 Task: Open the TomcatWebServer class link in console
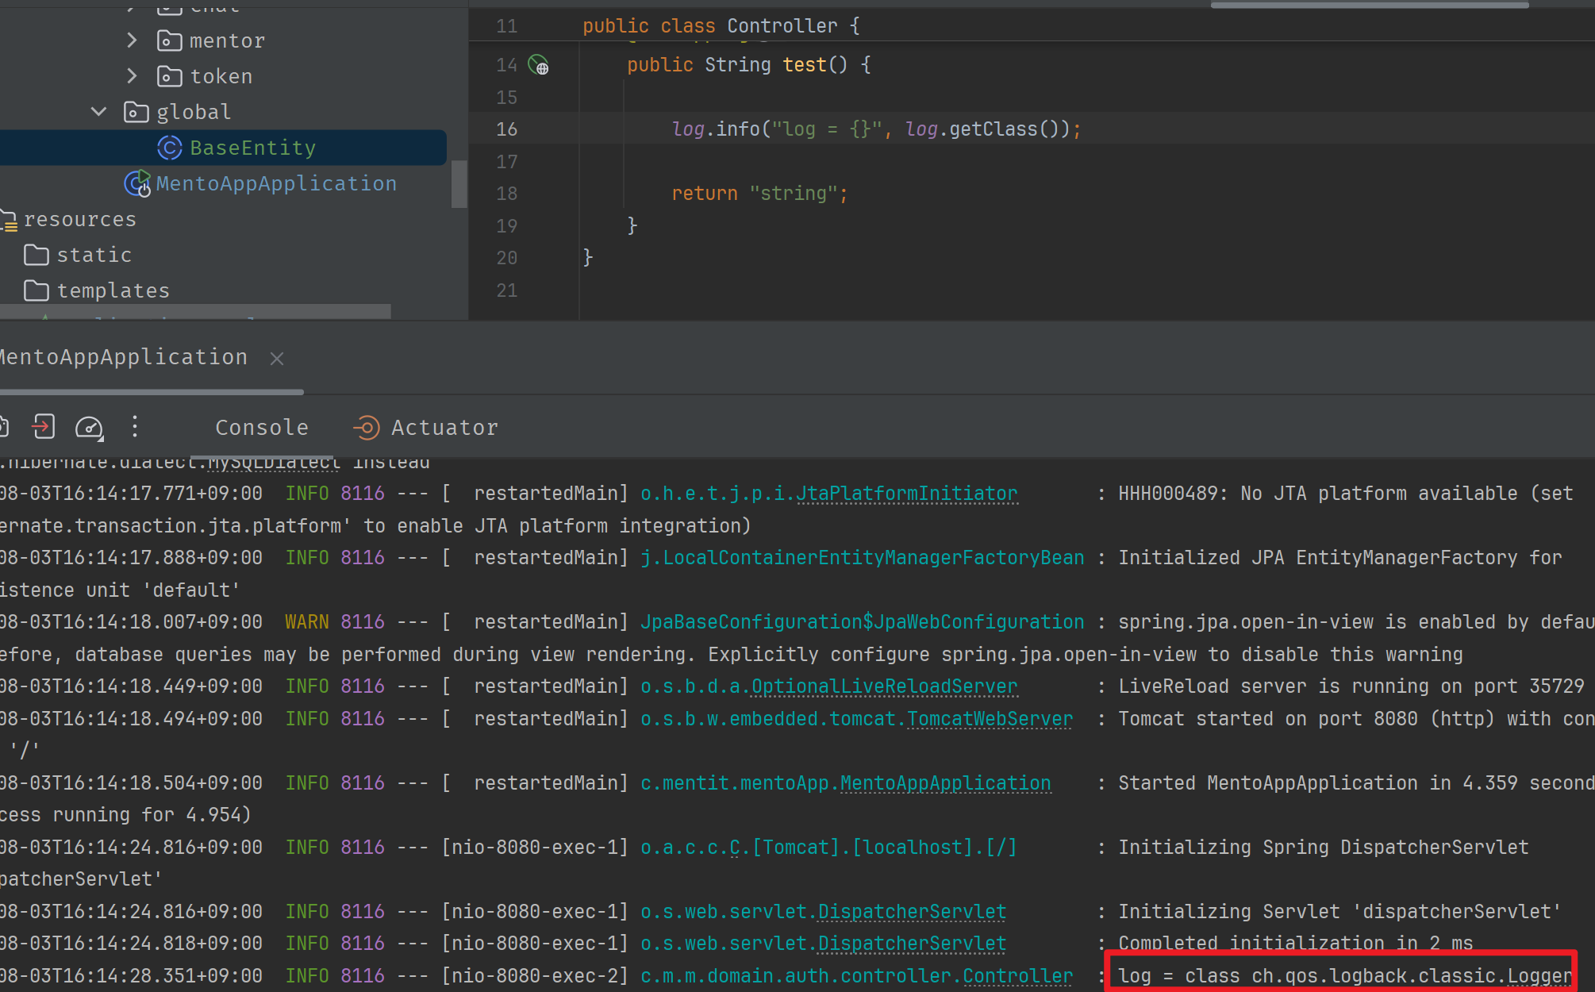pyautogui.click(x=989, y=719)
